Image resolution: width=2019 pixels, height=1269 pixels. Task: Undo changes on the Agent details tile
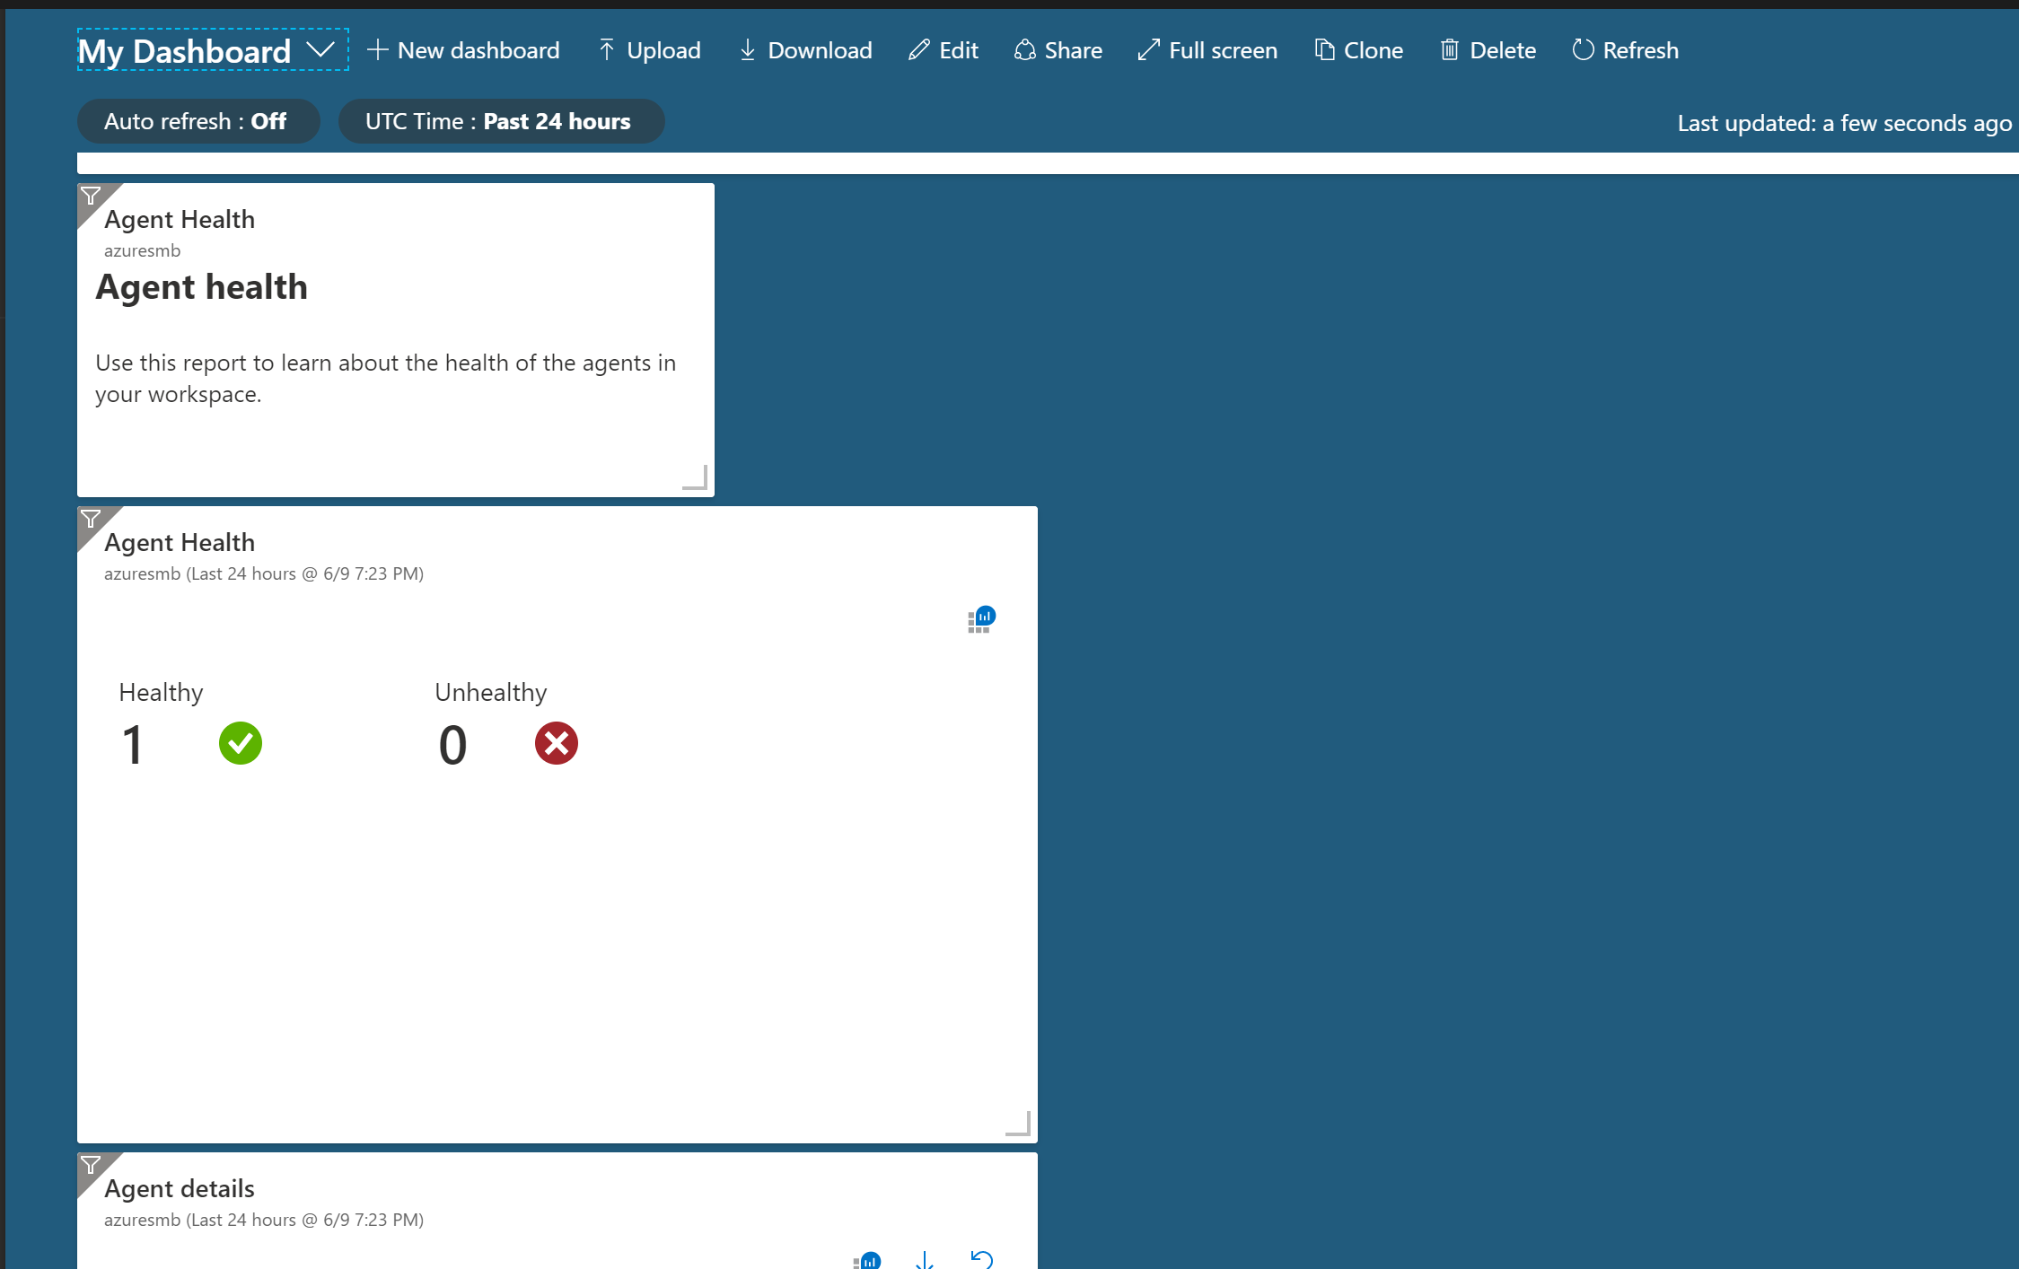982,1260
